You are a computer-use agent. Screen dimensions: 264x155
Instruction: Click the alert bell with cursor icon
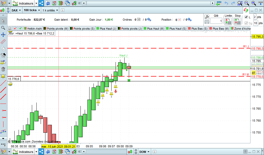tap(3, 62)
